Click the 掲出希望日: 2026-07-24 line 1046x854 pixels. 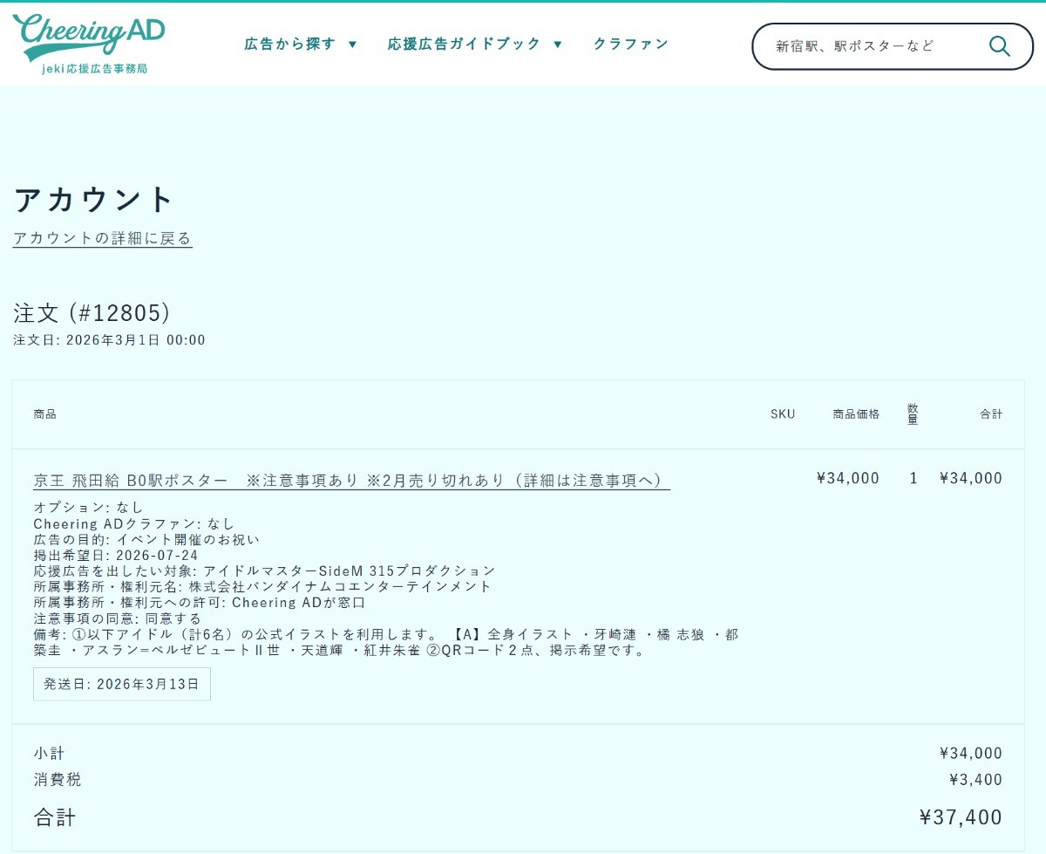[x=116, y=555]
